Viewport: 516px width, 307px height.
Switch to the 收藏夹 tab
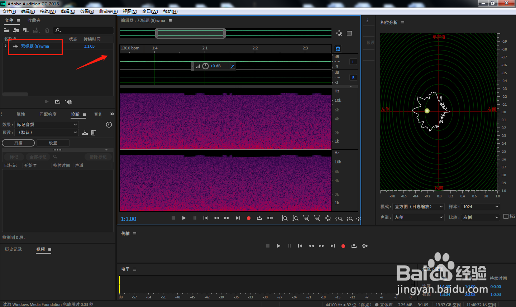34,20
